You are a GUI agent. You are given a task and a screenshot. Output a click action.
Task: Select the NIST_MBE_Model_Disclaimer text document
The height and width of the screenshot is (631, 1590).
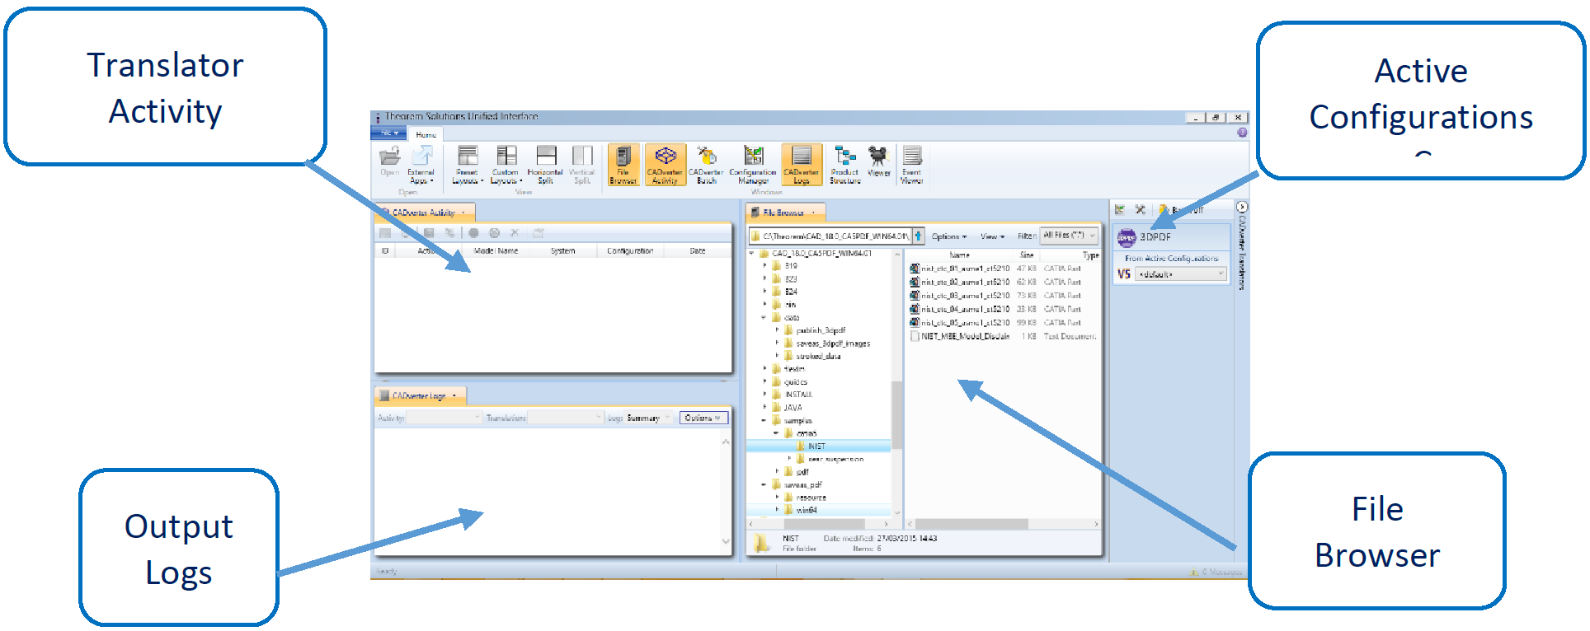[960, 336]
